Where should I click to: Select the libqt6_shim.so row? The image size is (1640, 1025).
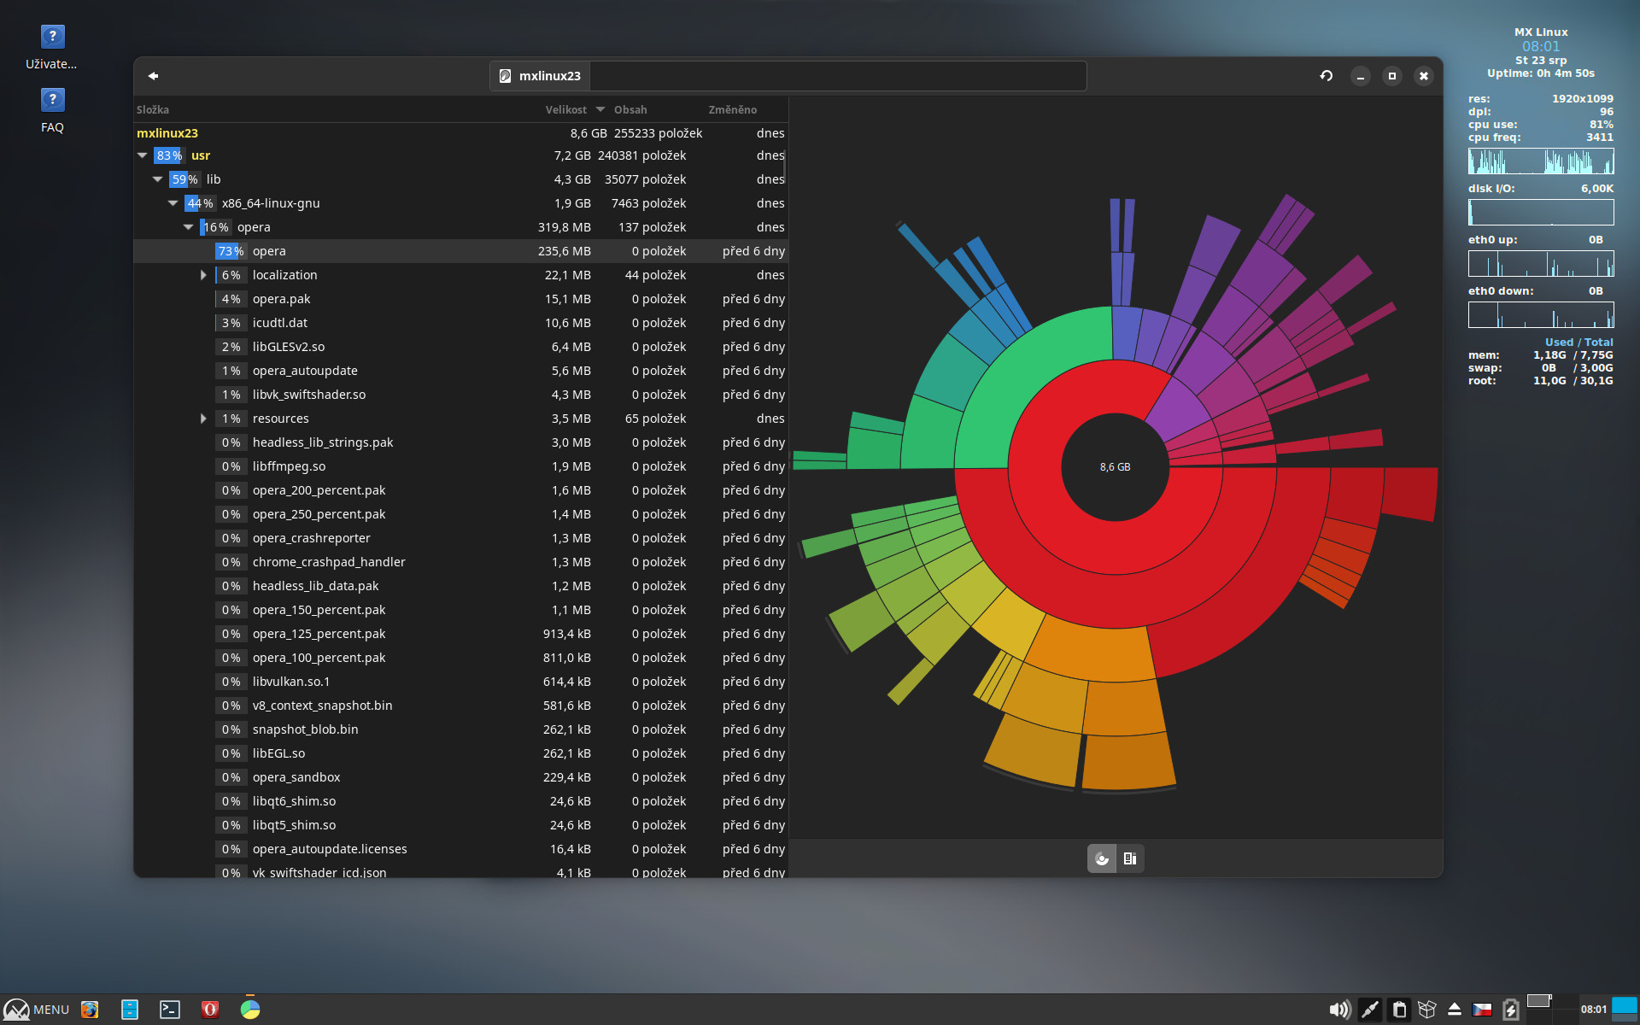click(460, 801)
